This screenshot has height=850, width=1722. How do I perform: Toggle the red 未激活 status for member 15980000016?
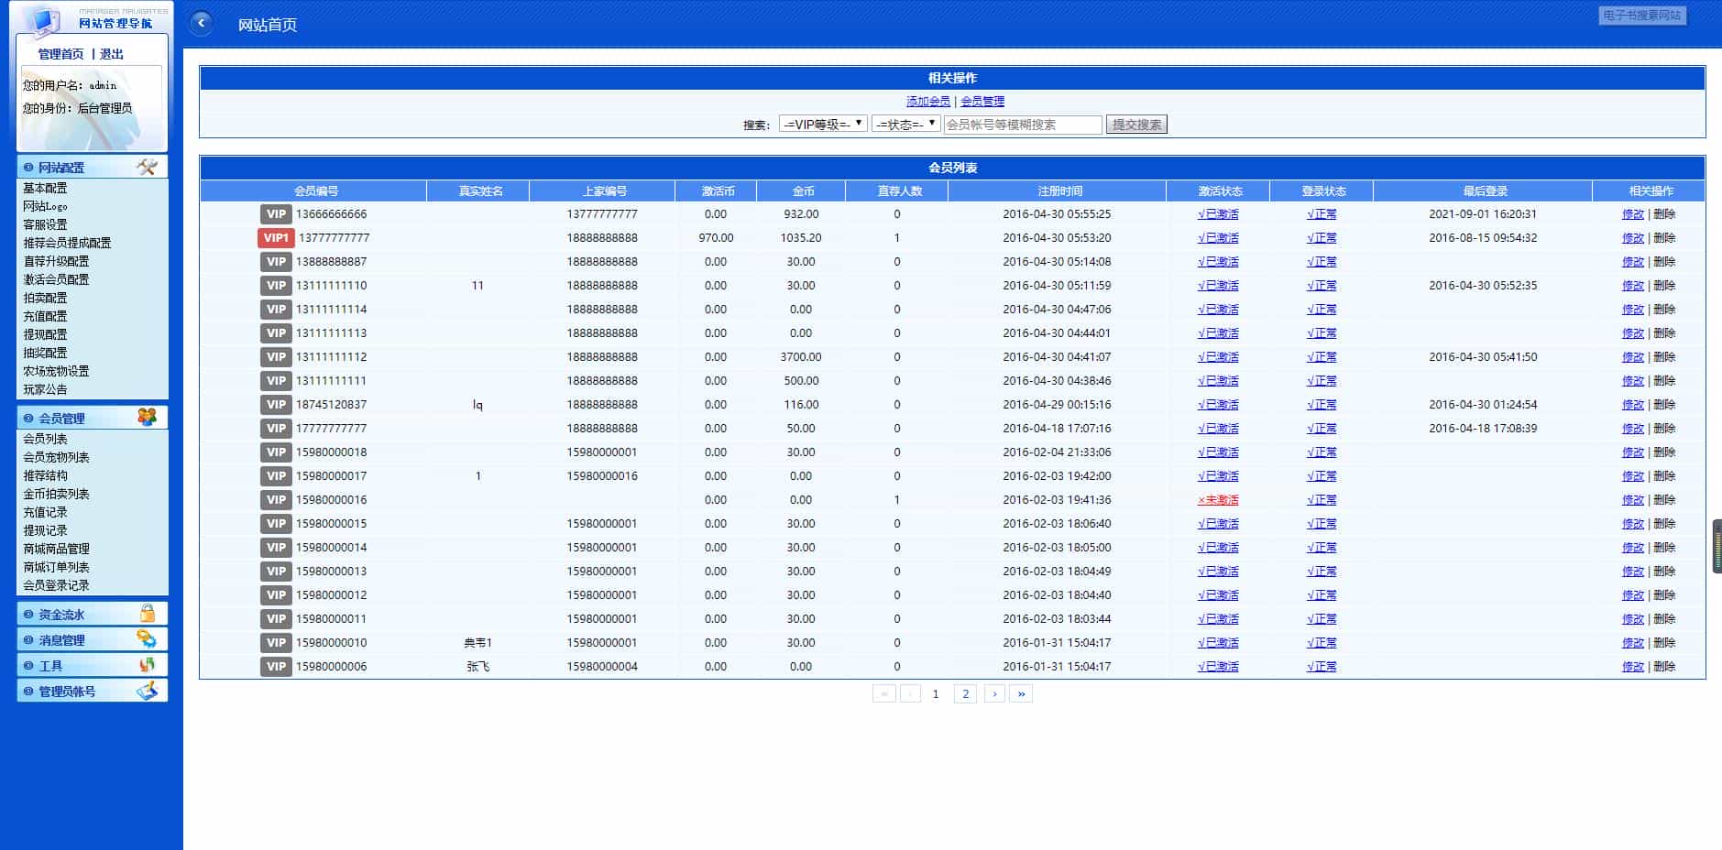(x=1218, y=500)
